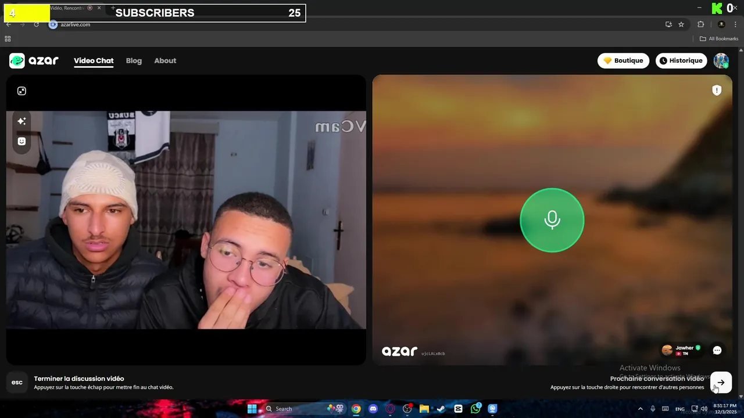Go back with the browser back arrow
This screenshot has height=418, width=744.
pyautogui.click(x=9, y=24)
